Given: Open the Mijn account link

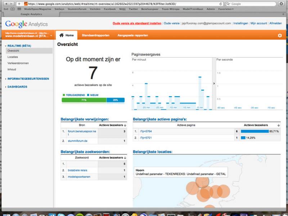Looking at the screenshot, I should pos(258,23).
